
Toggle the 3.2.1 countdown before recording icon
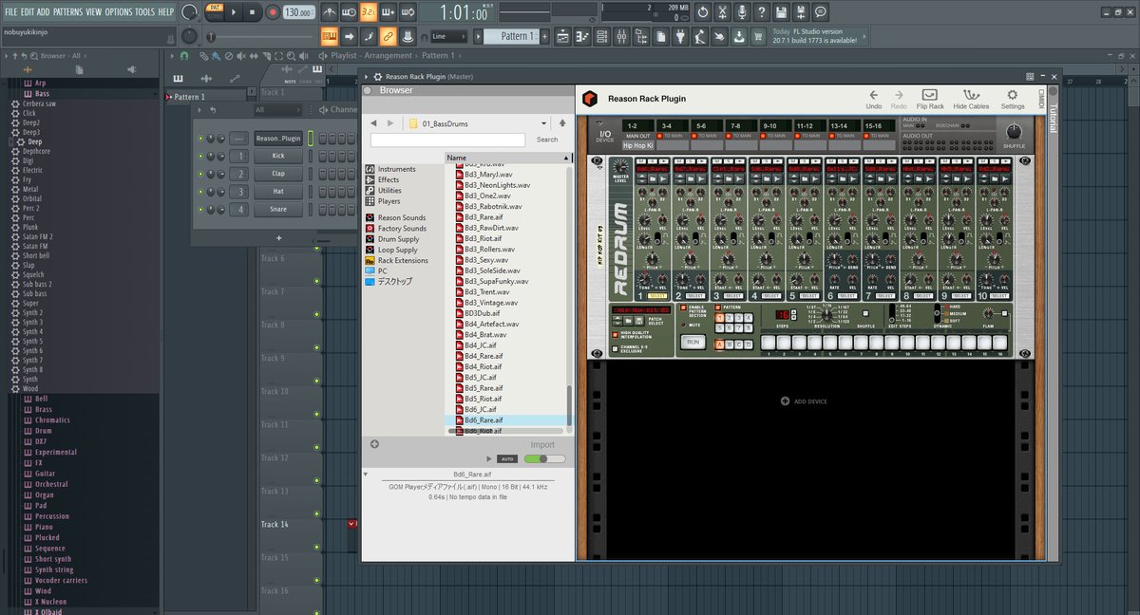point(369,12)
